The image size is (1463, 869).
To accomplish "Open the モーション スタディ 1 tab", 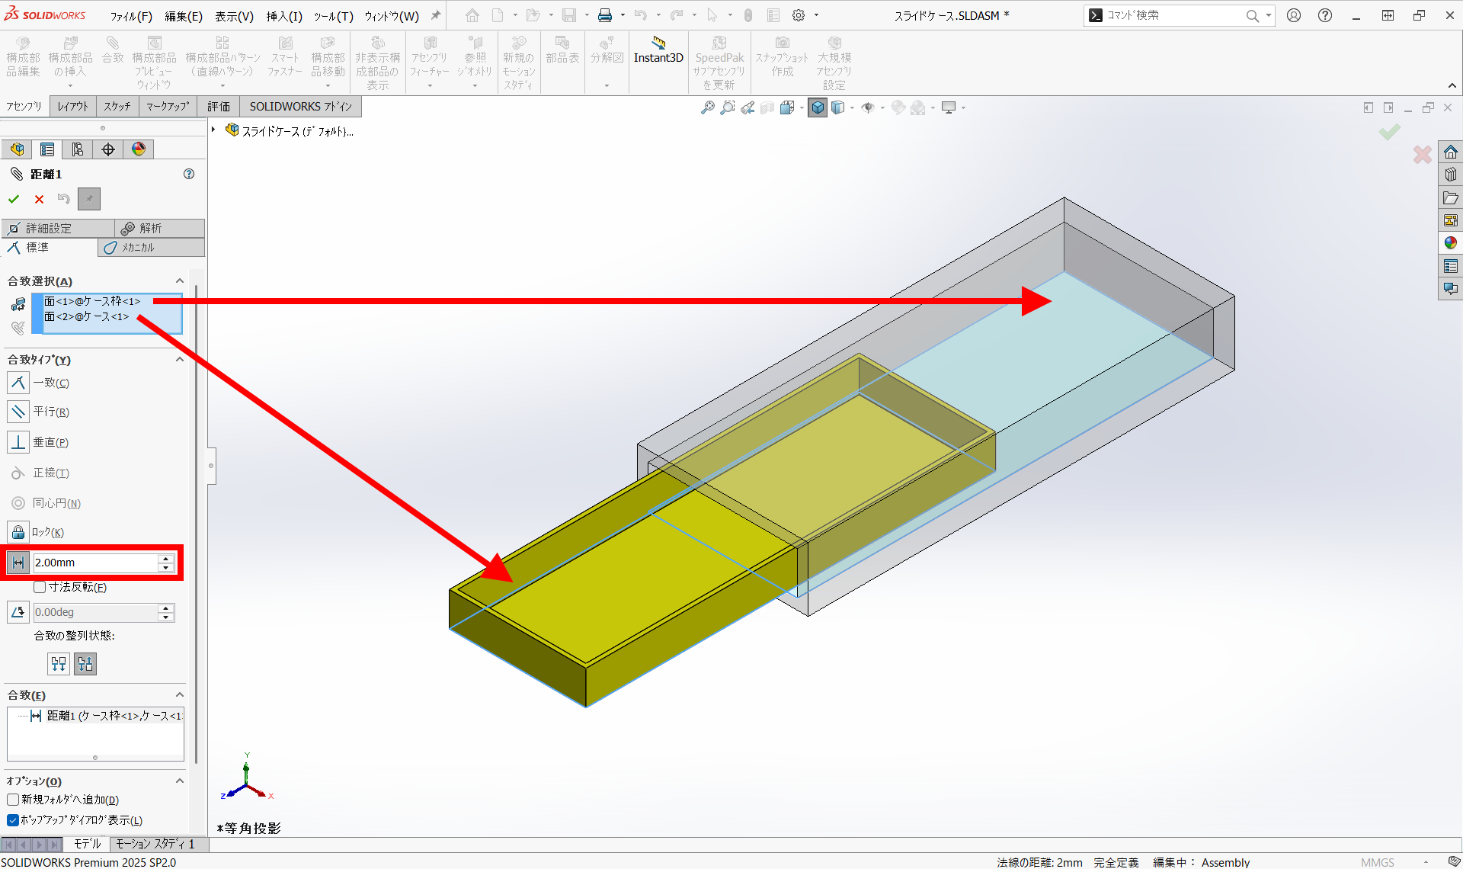I will [x=155, y=844].
